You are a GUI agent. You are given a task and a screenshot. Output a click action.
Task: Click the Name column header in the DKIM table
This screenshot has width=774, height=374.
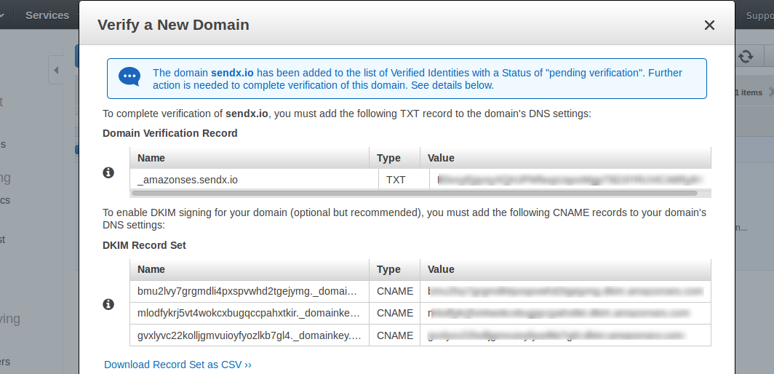point(151,269)
